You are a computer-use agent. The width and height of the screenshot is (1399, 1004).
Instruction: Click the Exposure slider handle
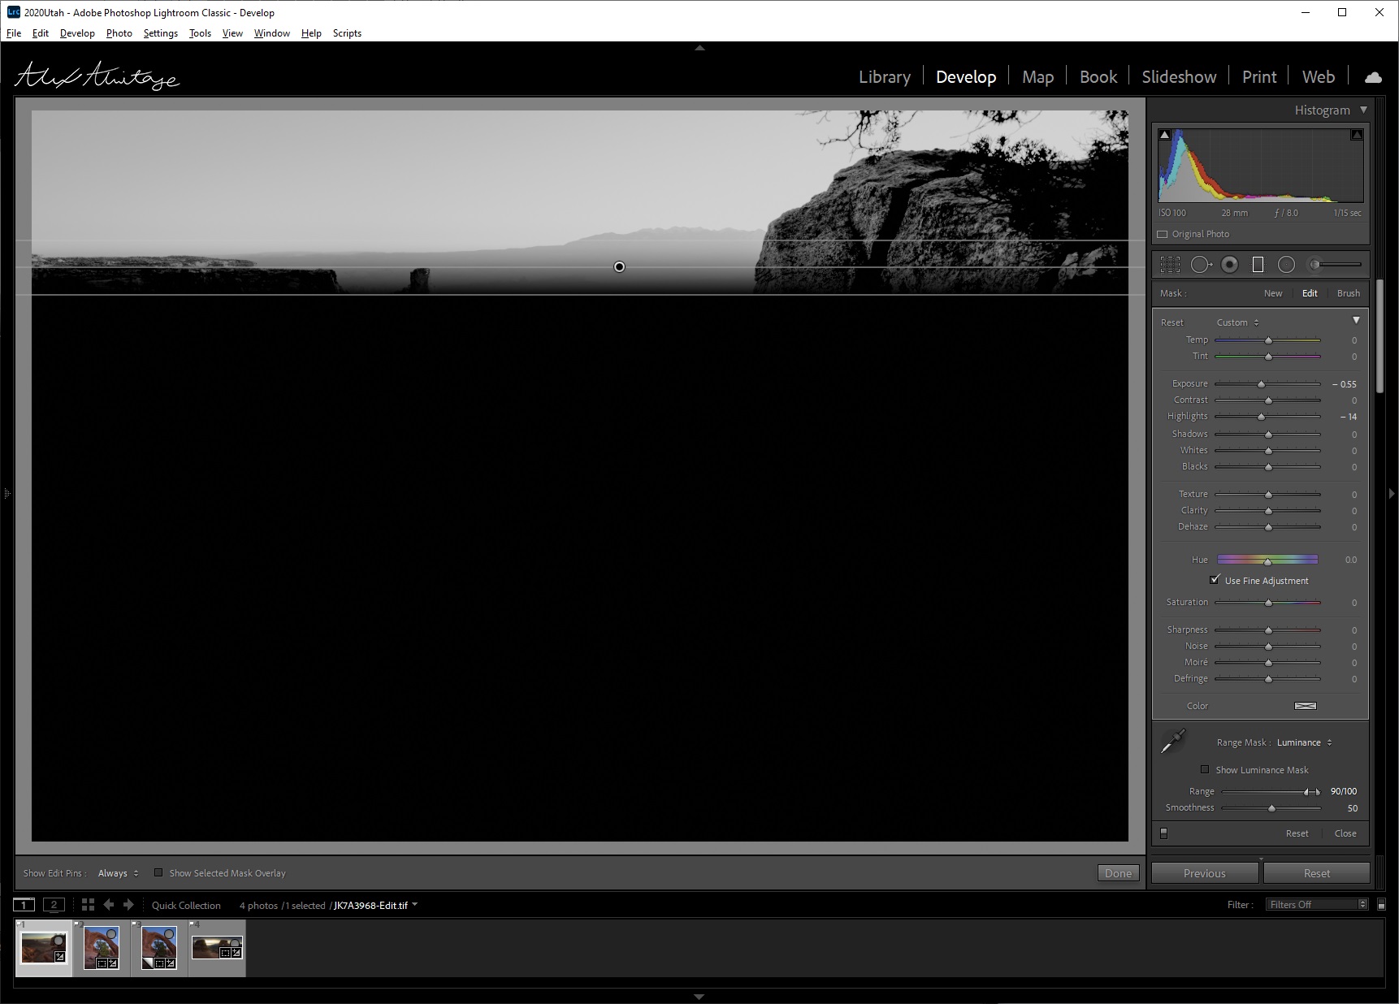(x=1261, y=384)
